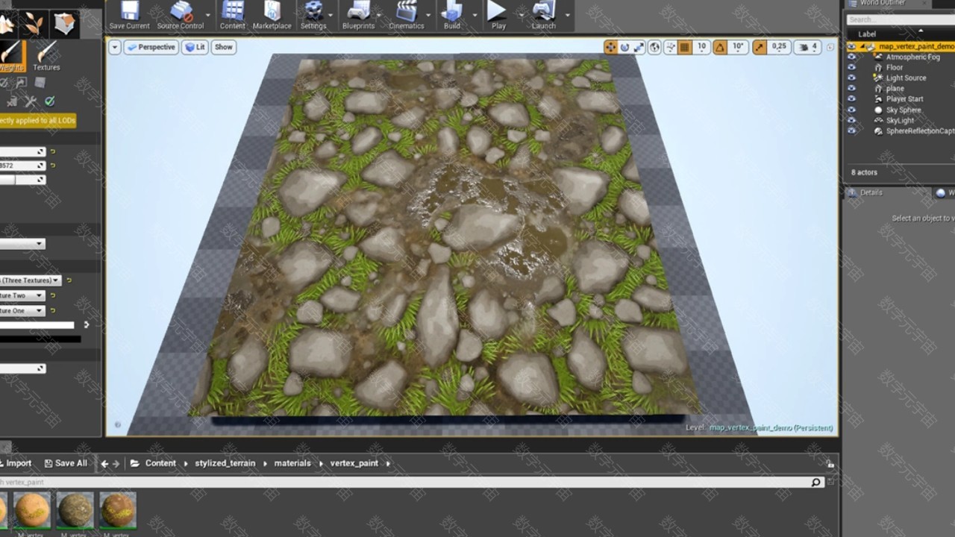The image size is (955, 537).
Task: Hide the plane actor
Action: click(x=851, y=88)
